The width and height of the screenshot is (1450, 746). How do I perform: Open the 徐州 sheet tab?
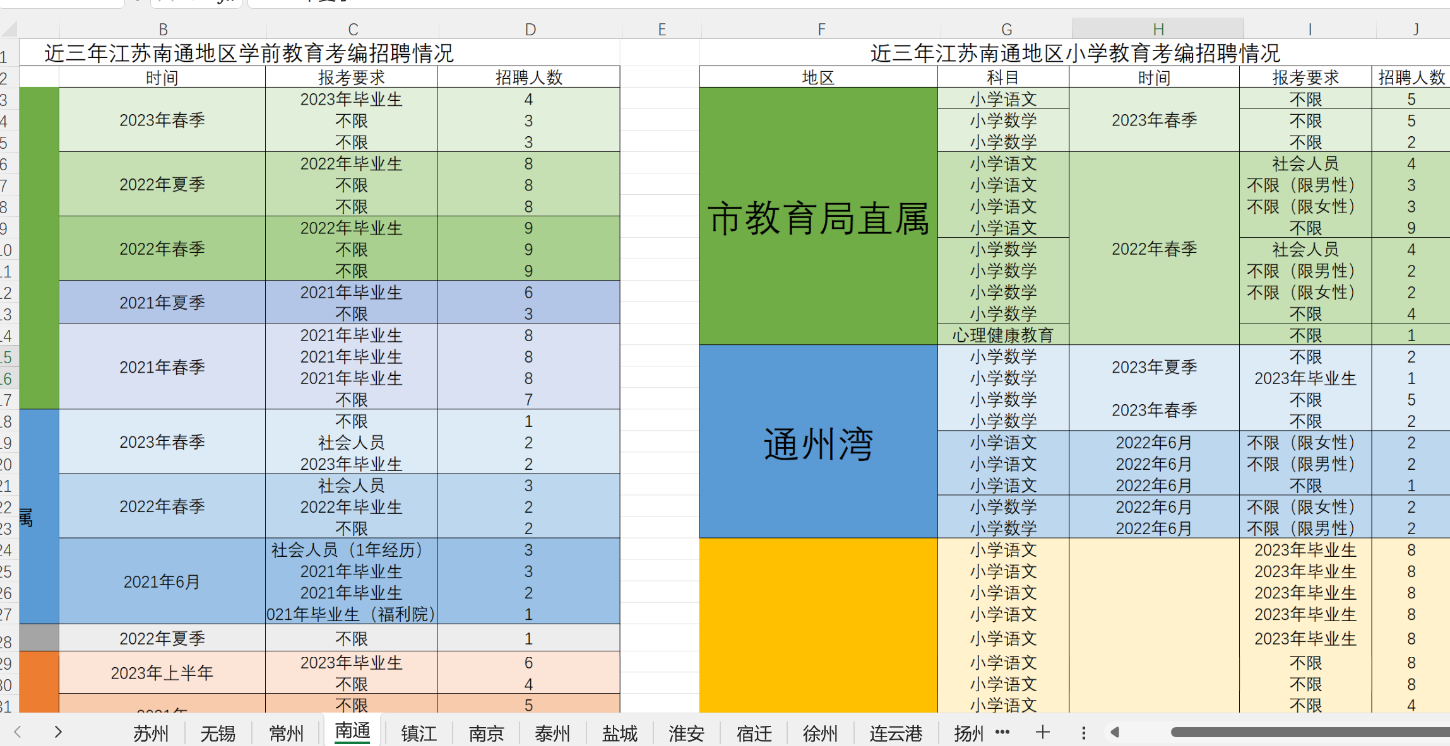[820, 733]
